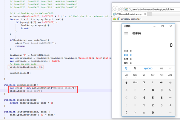Click the number 7 key
The width and height of the screenshot is (180, 120).
pyautogui.click(x=144, y=90)
